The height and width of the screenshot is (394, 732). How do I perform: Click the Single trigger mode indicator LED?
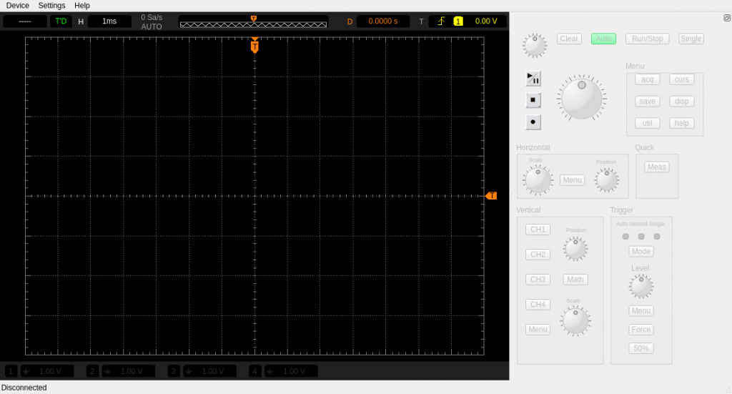pos(657,237)
